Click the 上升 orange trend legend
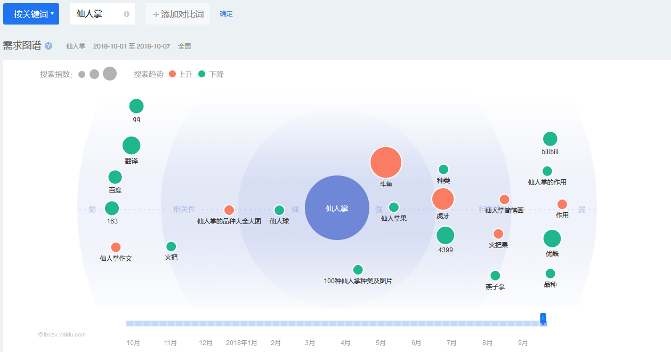 click(x=181, y=74)
